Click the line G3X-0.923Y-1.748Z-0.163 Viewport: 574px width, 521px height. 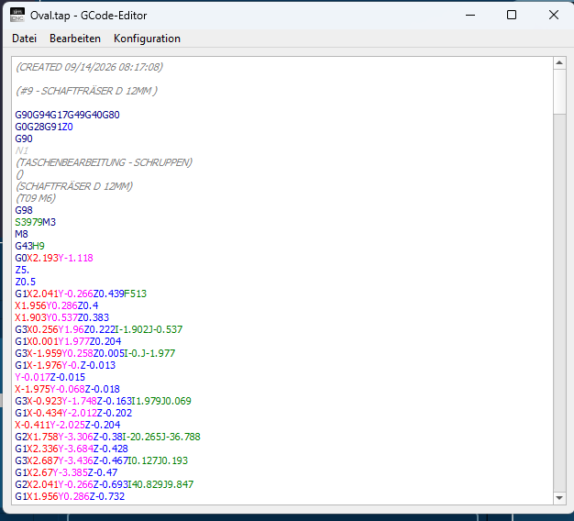pos(104,401)
